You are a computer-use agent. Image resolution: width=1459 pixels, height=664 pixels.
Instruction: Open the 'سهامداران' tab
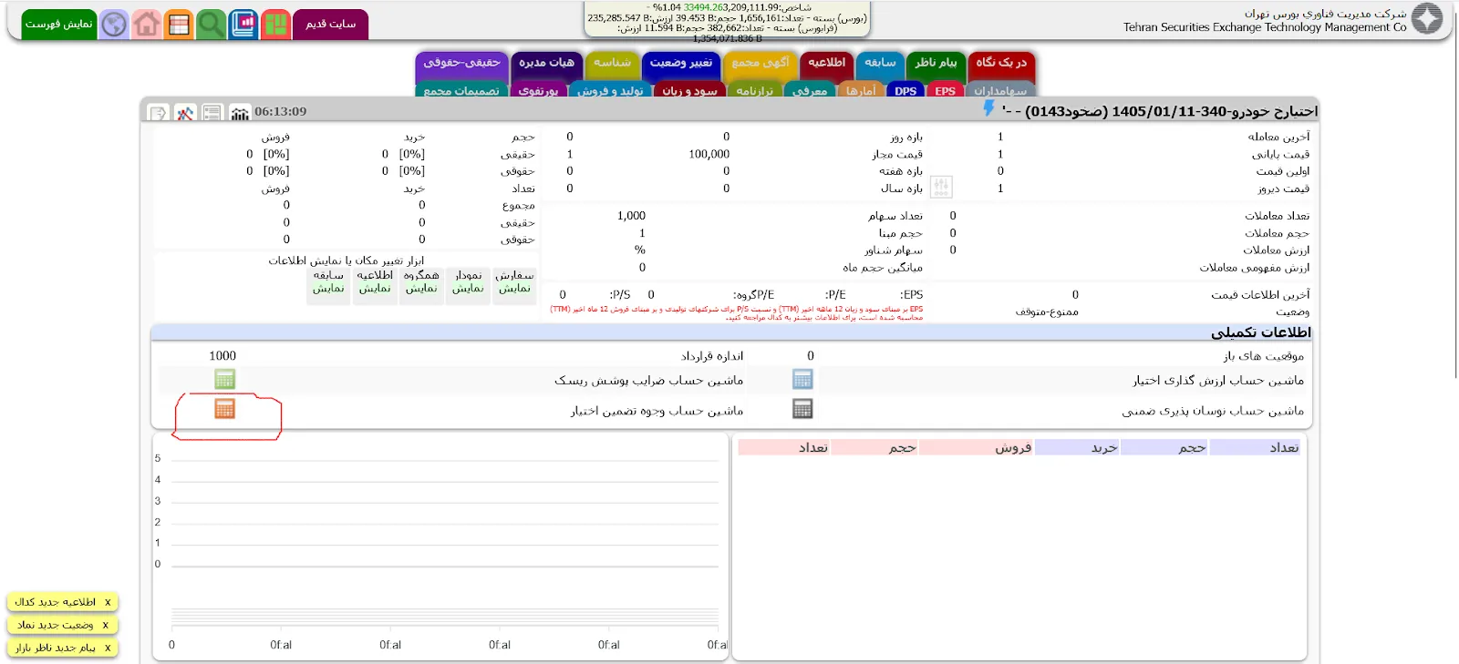point(1000,91)
